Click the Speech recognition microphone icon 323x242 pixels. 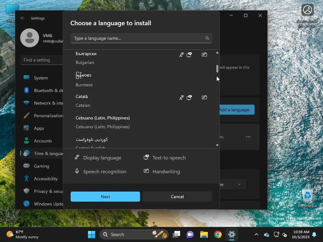[x=77, y=171]
